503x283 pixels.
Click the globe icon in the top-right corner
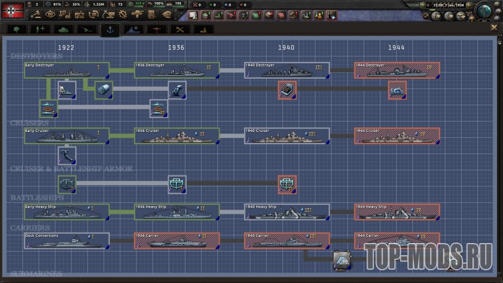[483, 12]
